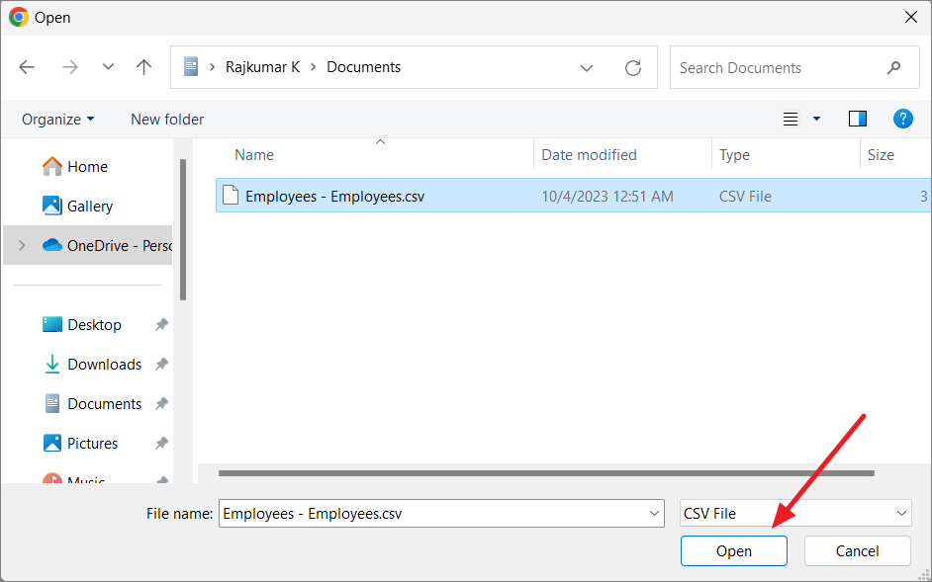932x582 pixels.
Task: Change the file view layout icon
Action: [x=790, y=119]
